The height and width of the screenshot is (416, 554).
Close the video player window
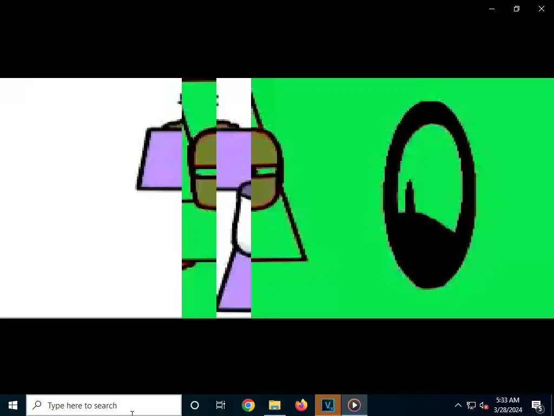pos(541,9)
